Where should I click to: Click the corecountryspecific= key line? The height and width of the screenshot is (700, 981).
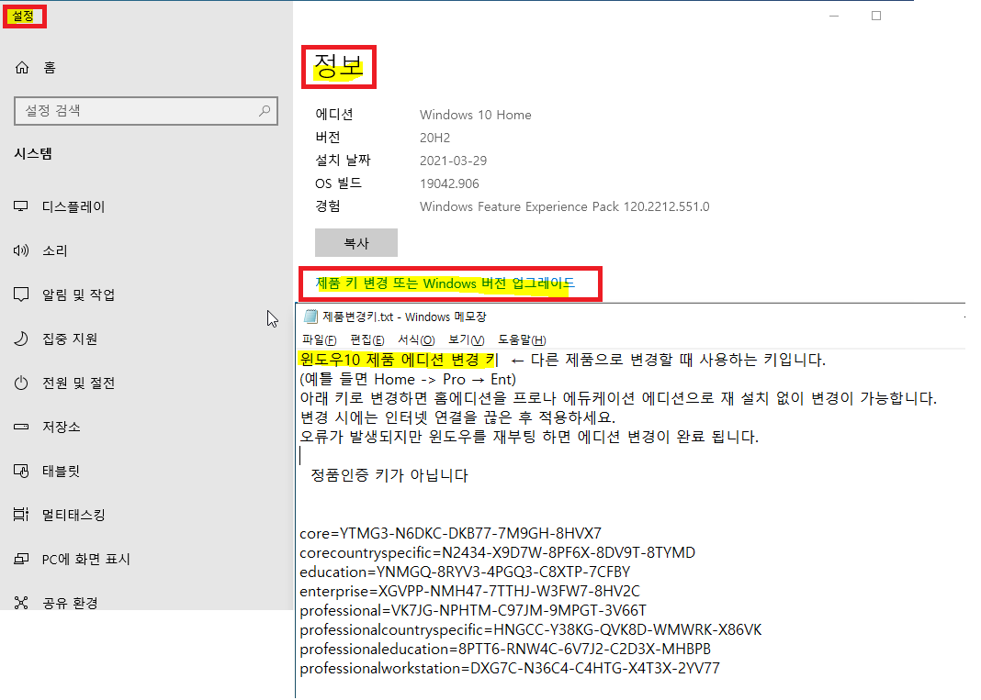(497, 553)
